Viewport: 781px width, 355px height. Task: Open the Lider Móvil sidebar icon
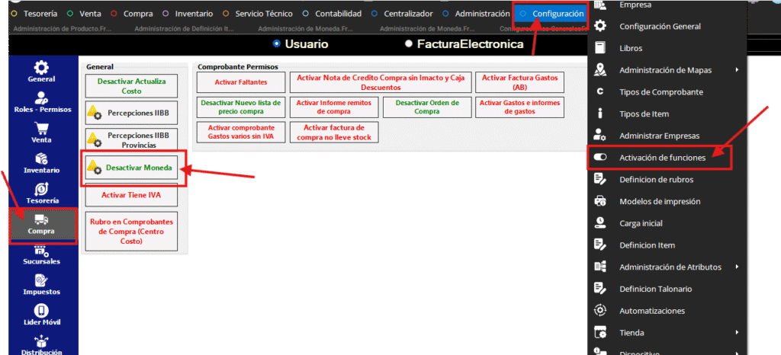pyautogui.click(x=41, y=312)
